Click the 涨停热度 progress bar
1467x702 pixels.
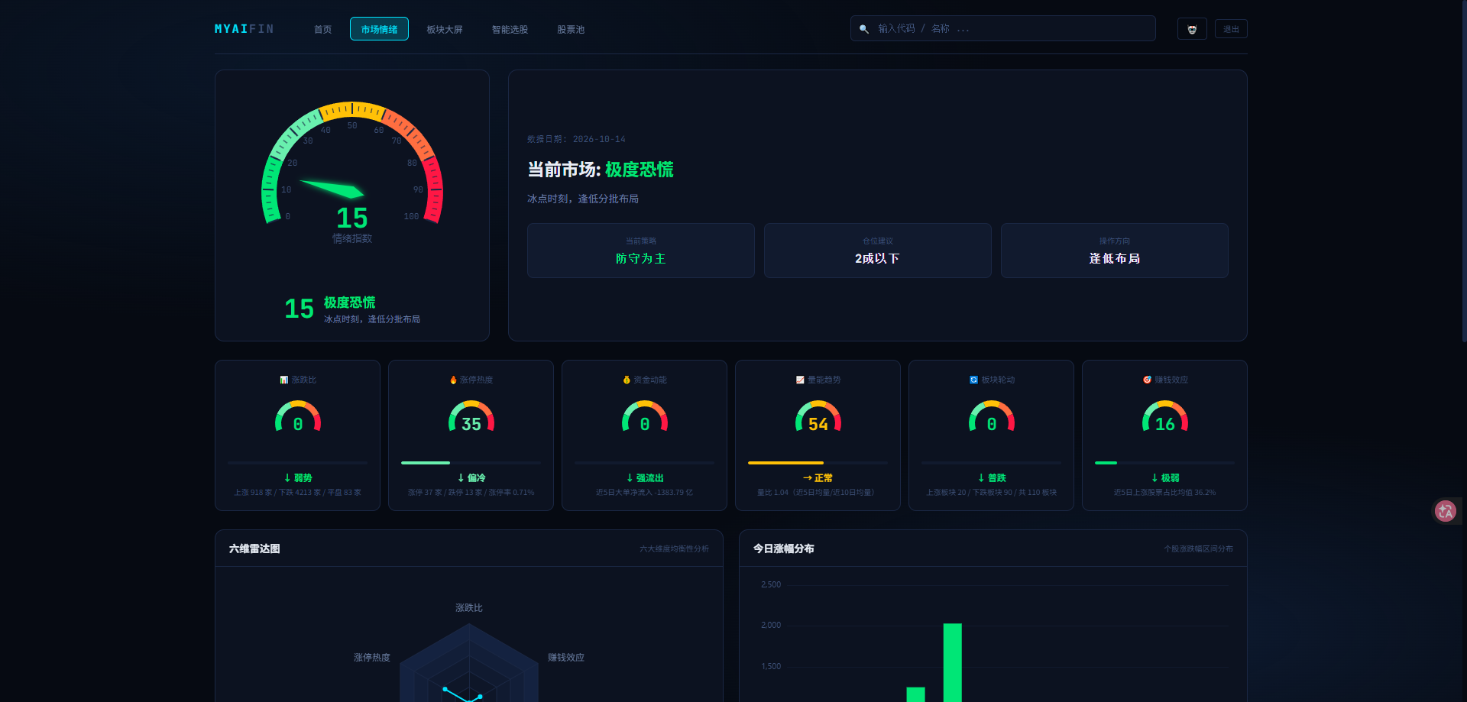pos(471,463)
